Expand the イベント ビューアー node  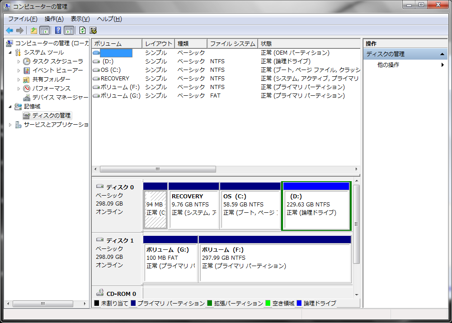(x=19, y=70)
